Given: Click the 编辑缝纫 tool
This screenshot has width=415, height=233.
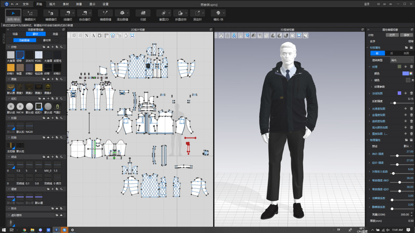Looking at the screenshot, I should click(51, 14).
